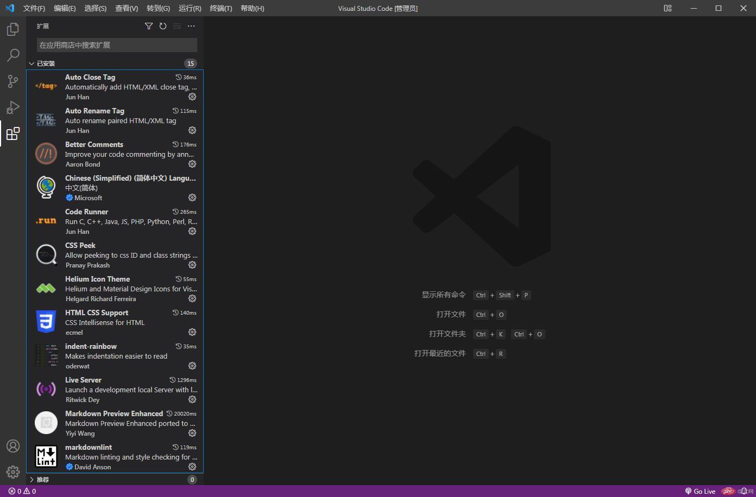Select the Chinese (Simplified) language extension
This screenshot has height=497, width=756.
pyautogui.click(x=115, y=188)
